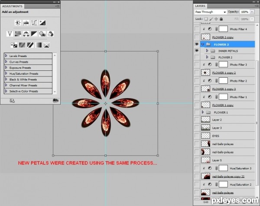Add a Gradient Map adjustment
The width and height of the screenshot is (260, 206).
coord(39,45)
